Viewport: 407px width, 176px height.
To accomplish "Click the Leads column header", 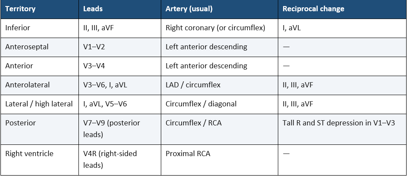I will coord(120,9).
